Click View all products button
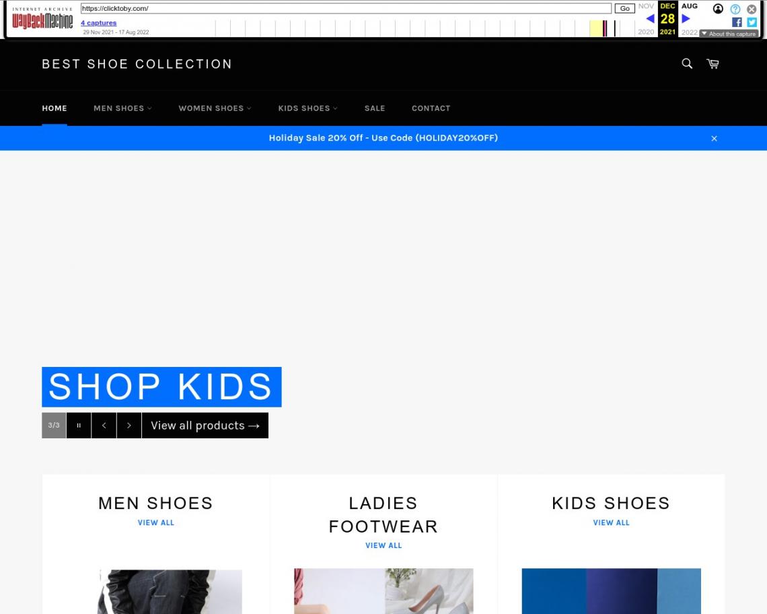The image size is (767, 614). pos(205,425)
